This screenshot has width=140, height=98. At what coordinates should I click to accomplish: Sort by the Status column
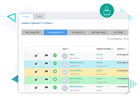tap(121, 49)
